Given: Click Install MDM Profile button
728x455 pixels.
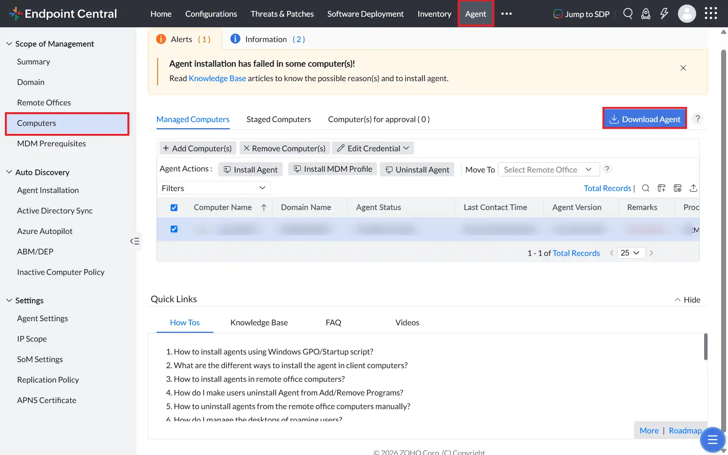Looking at the screenshot, I should [x=332, y=169].
